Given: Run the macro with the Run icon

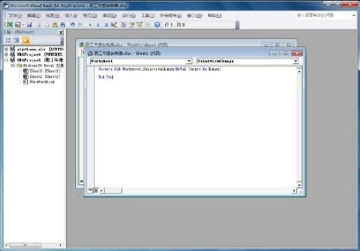Looking at the screenshot, I should pyautogui.click(x=90, y=25).
